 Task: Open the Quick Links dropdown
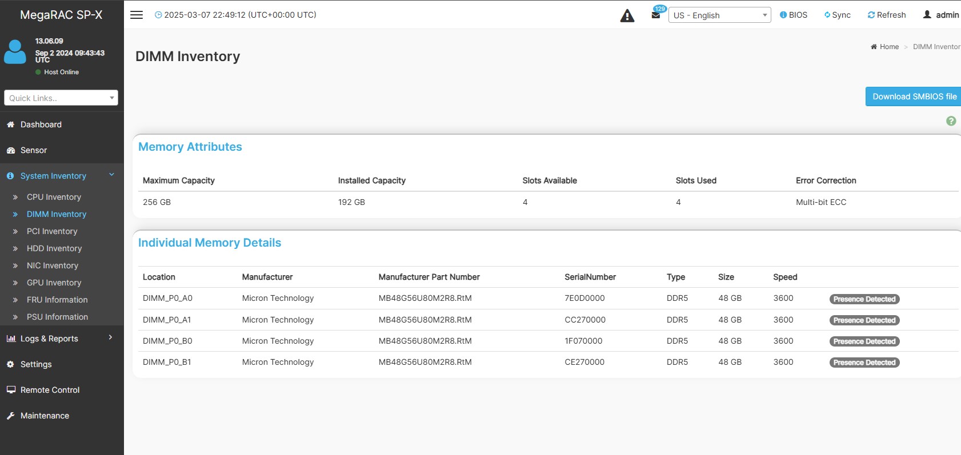tap(61, 98)
